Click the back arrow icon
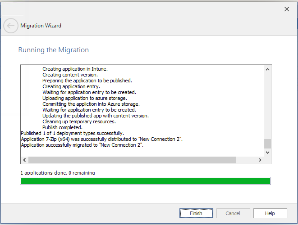The width and height of the screenshot is (298, 225). 11,26
